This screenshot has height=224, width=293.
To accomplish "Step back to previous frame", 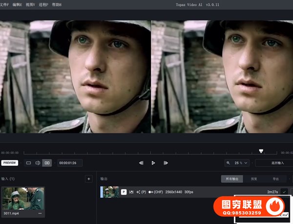I will click(141, 163).
